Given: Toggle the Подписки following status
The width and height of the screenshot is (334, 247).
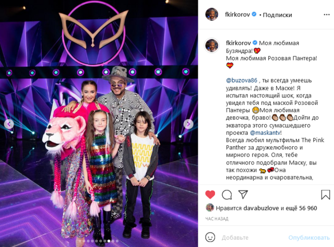Looking at the screenshot, I should [x=277, y=15].
